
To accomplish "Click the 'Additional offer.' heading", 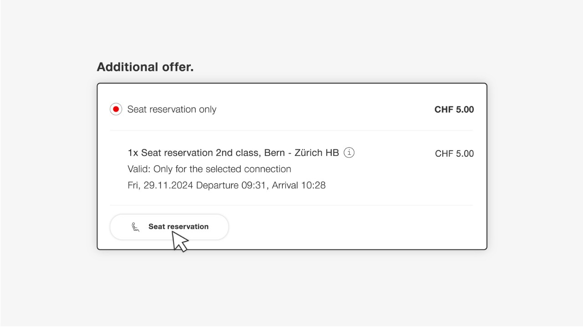I will pos(145,67).
